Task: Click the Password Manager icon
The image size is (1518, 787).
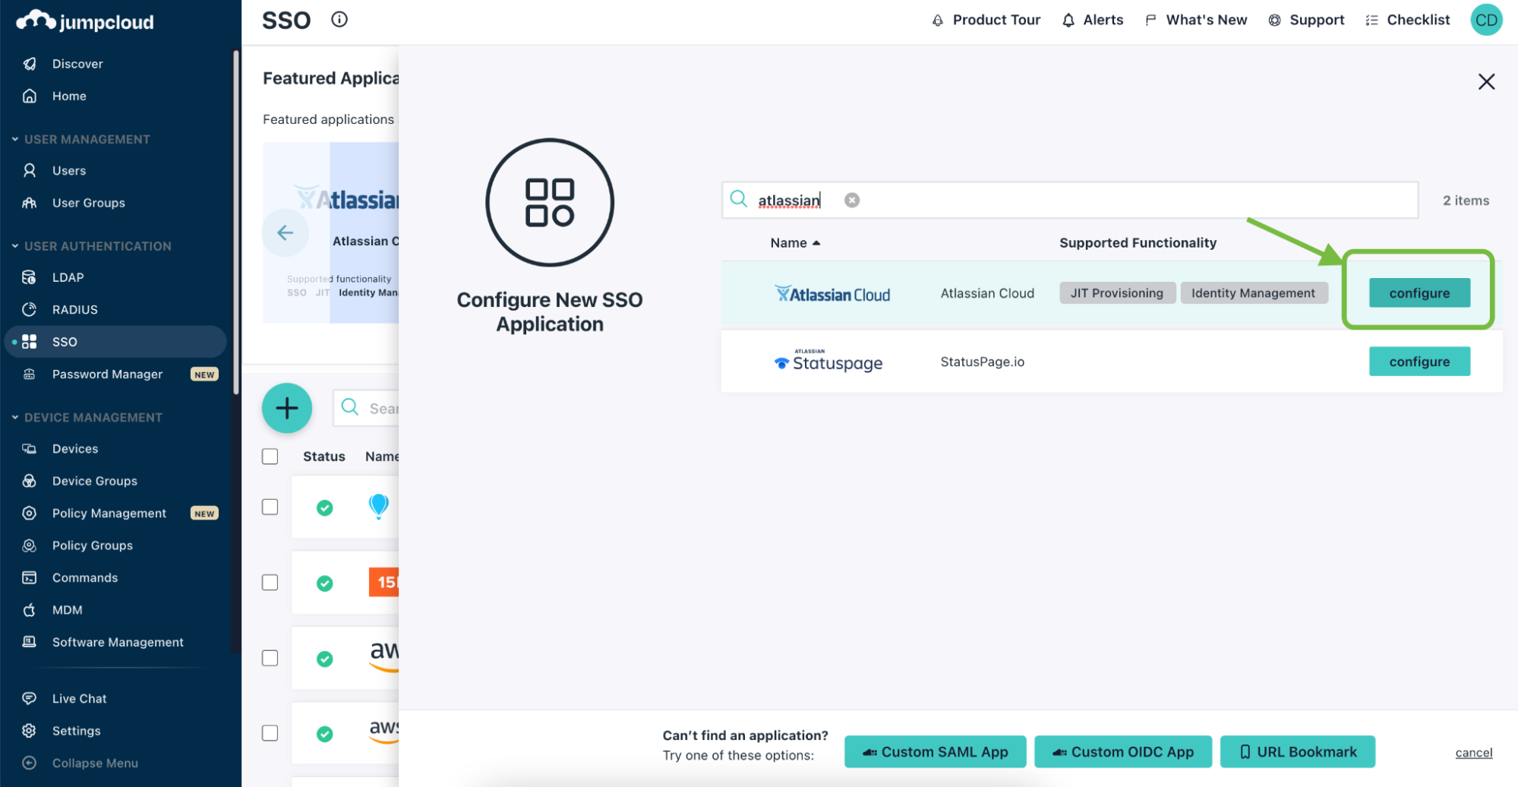Action: 30,374
